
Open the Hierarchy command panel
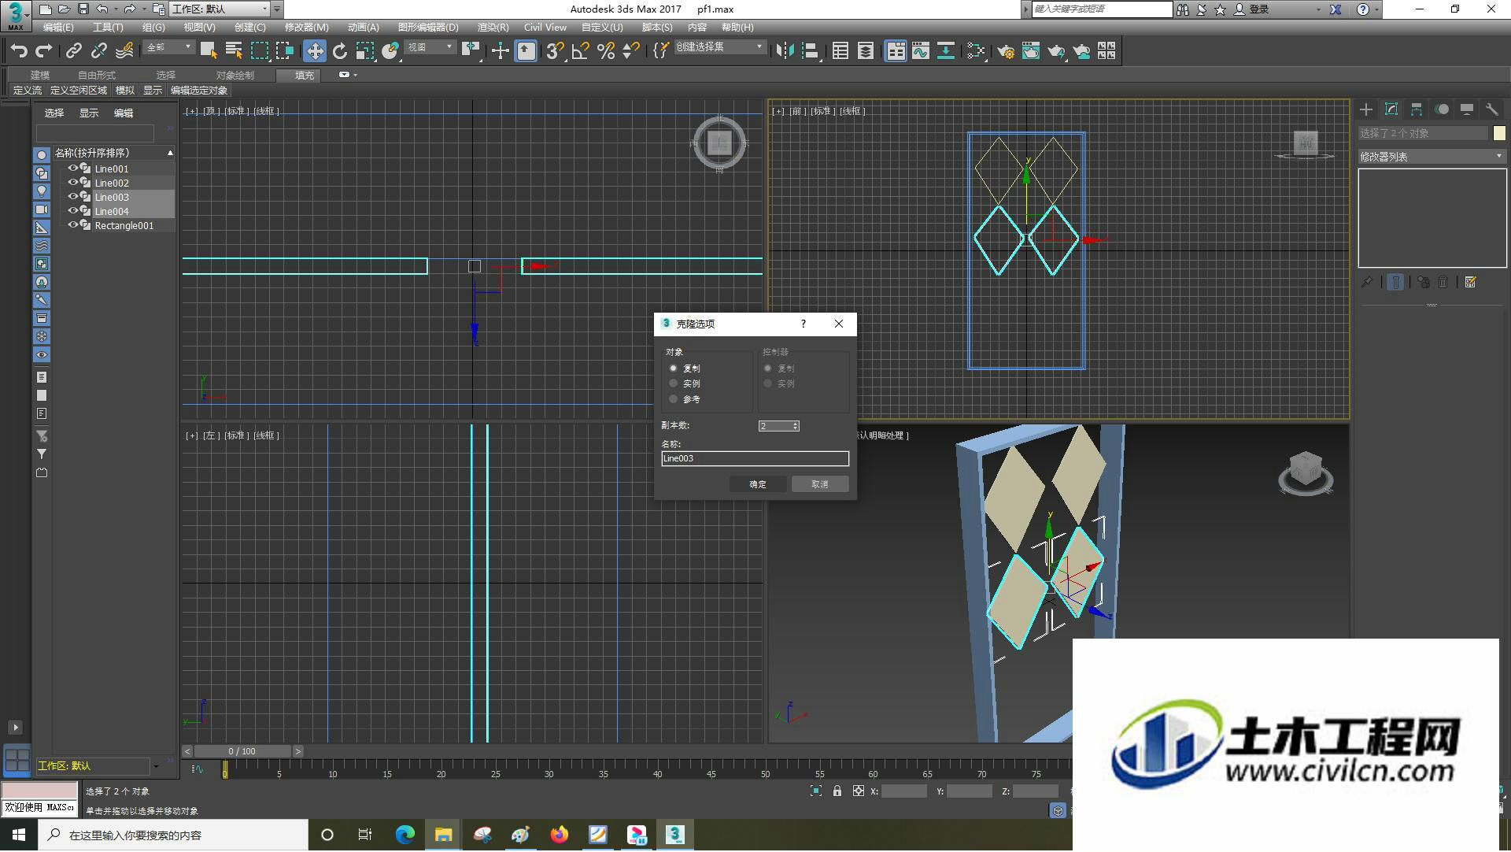[1417, 109]
